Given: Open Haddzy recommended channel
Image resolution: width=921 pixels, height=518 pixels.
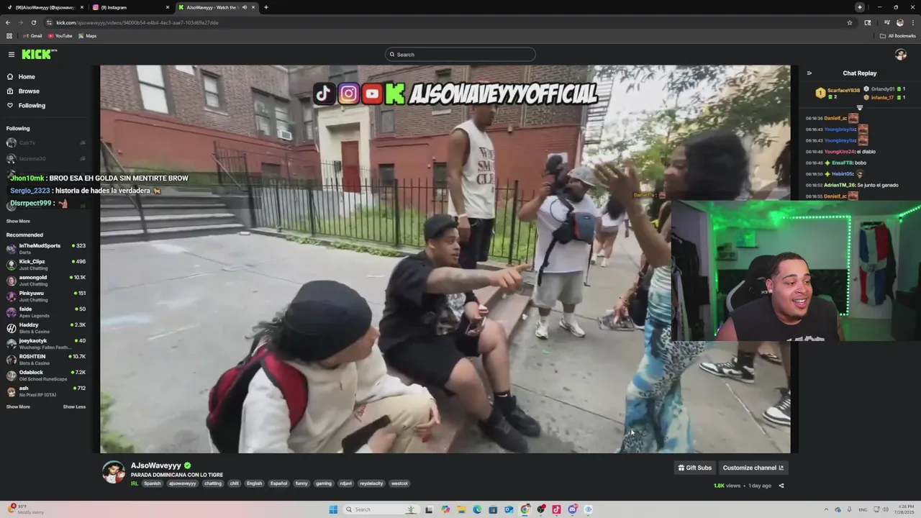Looking at the screenshot, I should [46, 328].
